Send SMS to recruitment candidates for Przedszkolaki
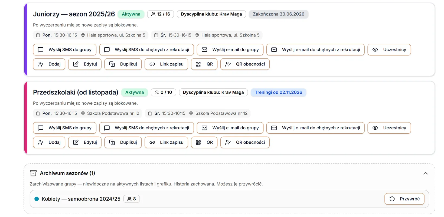Viewport: 444px width, 217px height. pyautogui.click(x=146, y=128)
